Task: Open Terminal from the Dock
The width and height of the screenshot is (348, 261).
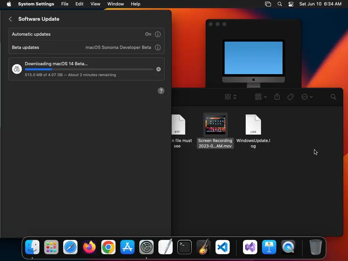Action: 185,247
